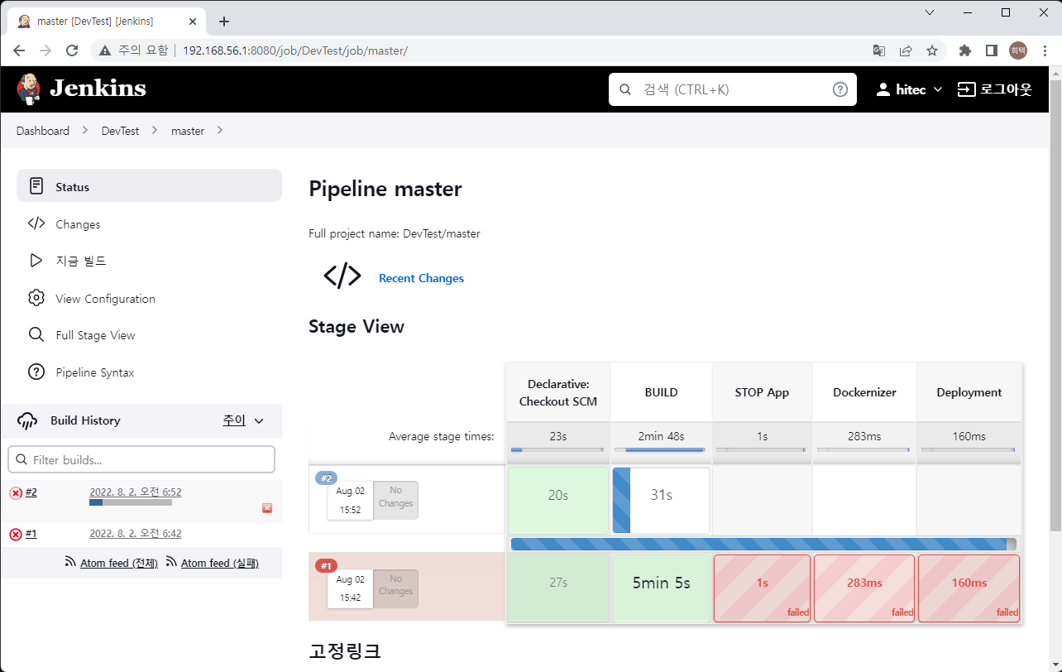
Task: Click the 로그아웃 logout link text
Action: tap(1007, 89)
